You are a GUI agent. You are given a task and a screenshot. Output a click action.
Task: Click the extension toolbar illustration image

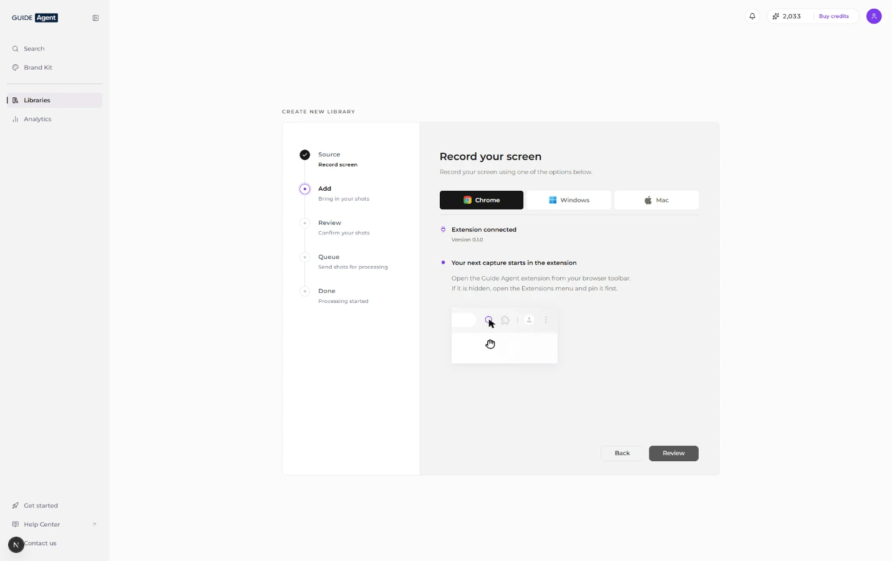(504, 335)
